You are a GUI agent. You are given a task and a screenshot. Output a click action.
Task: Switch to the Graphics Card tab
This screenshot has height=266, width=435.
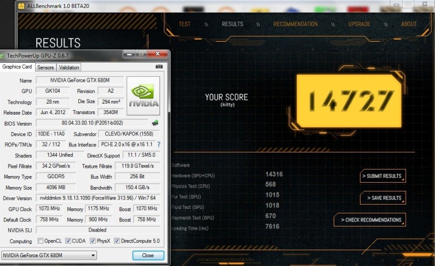tap(17, 67)
